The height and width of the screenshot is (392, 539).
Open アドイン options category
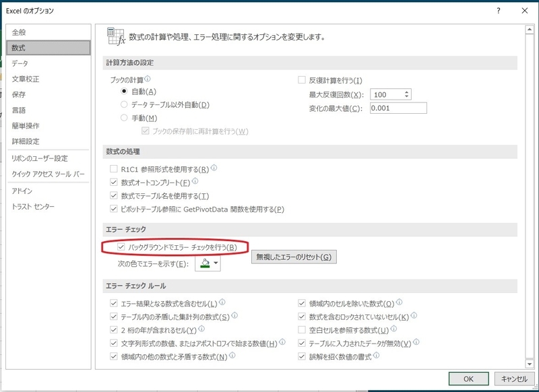coord(48,191)
